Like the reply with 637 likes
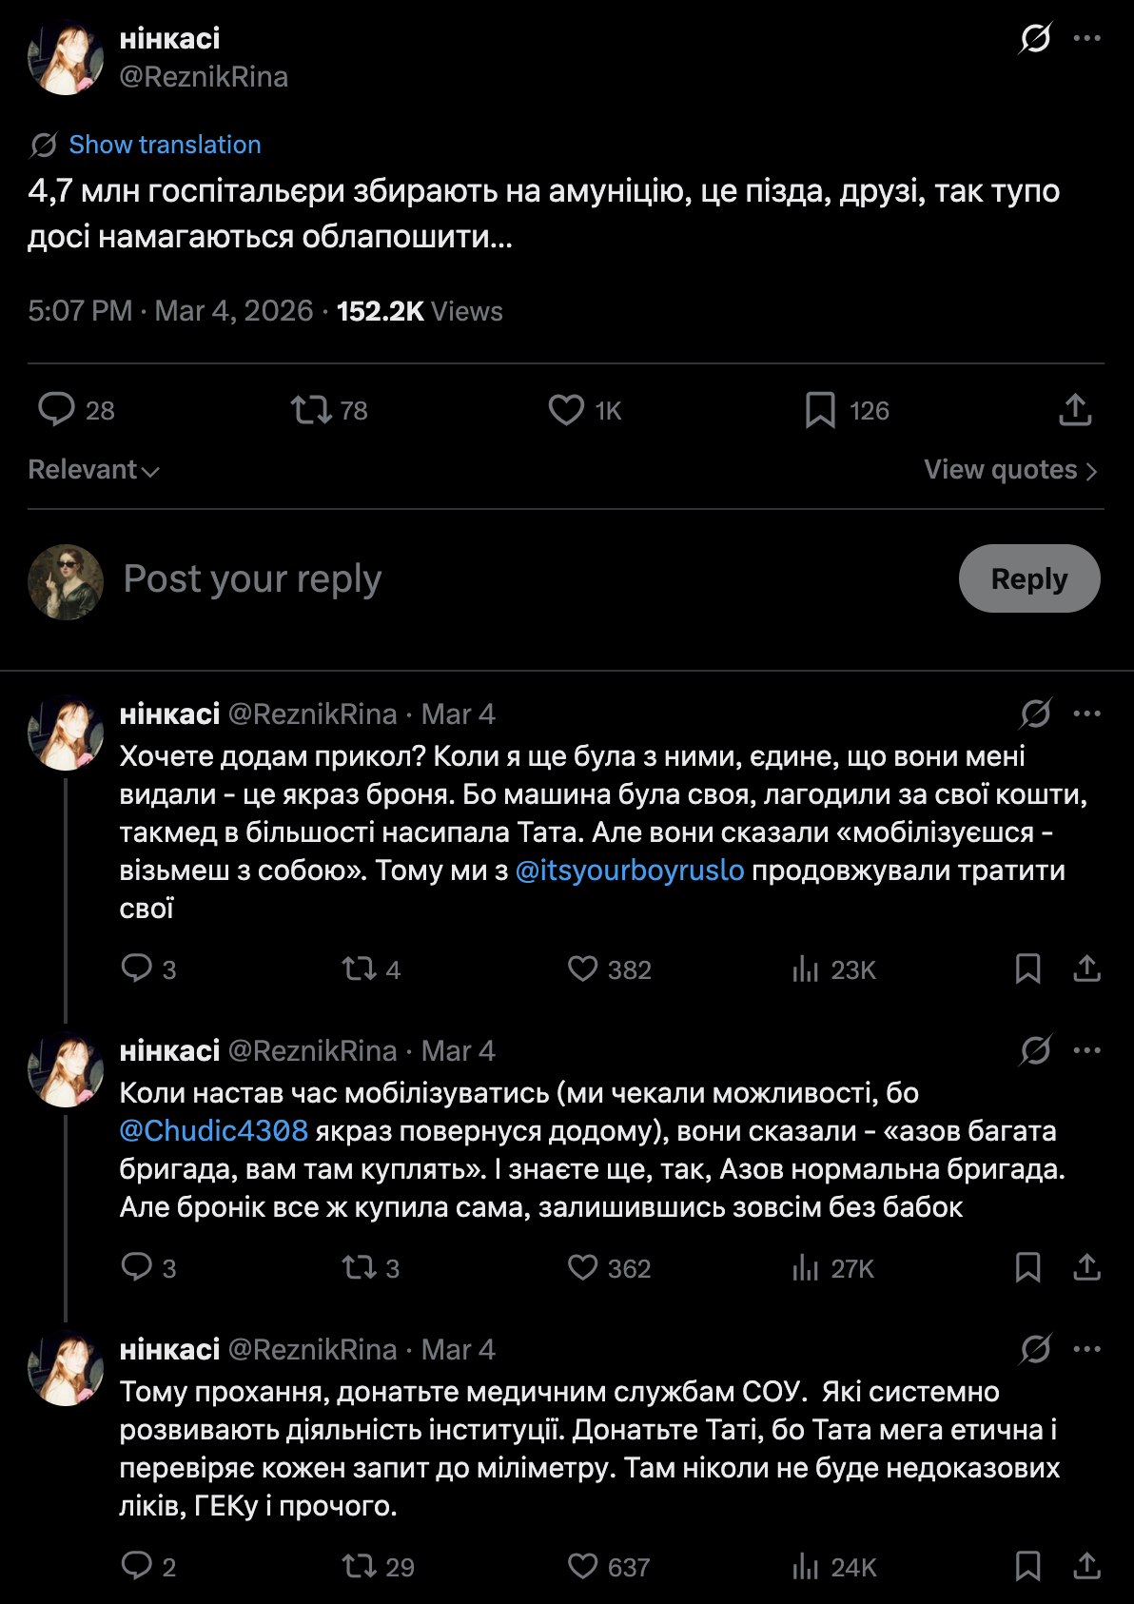The image size is (1134, 1604). coord(582,1567)
